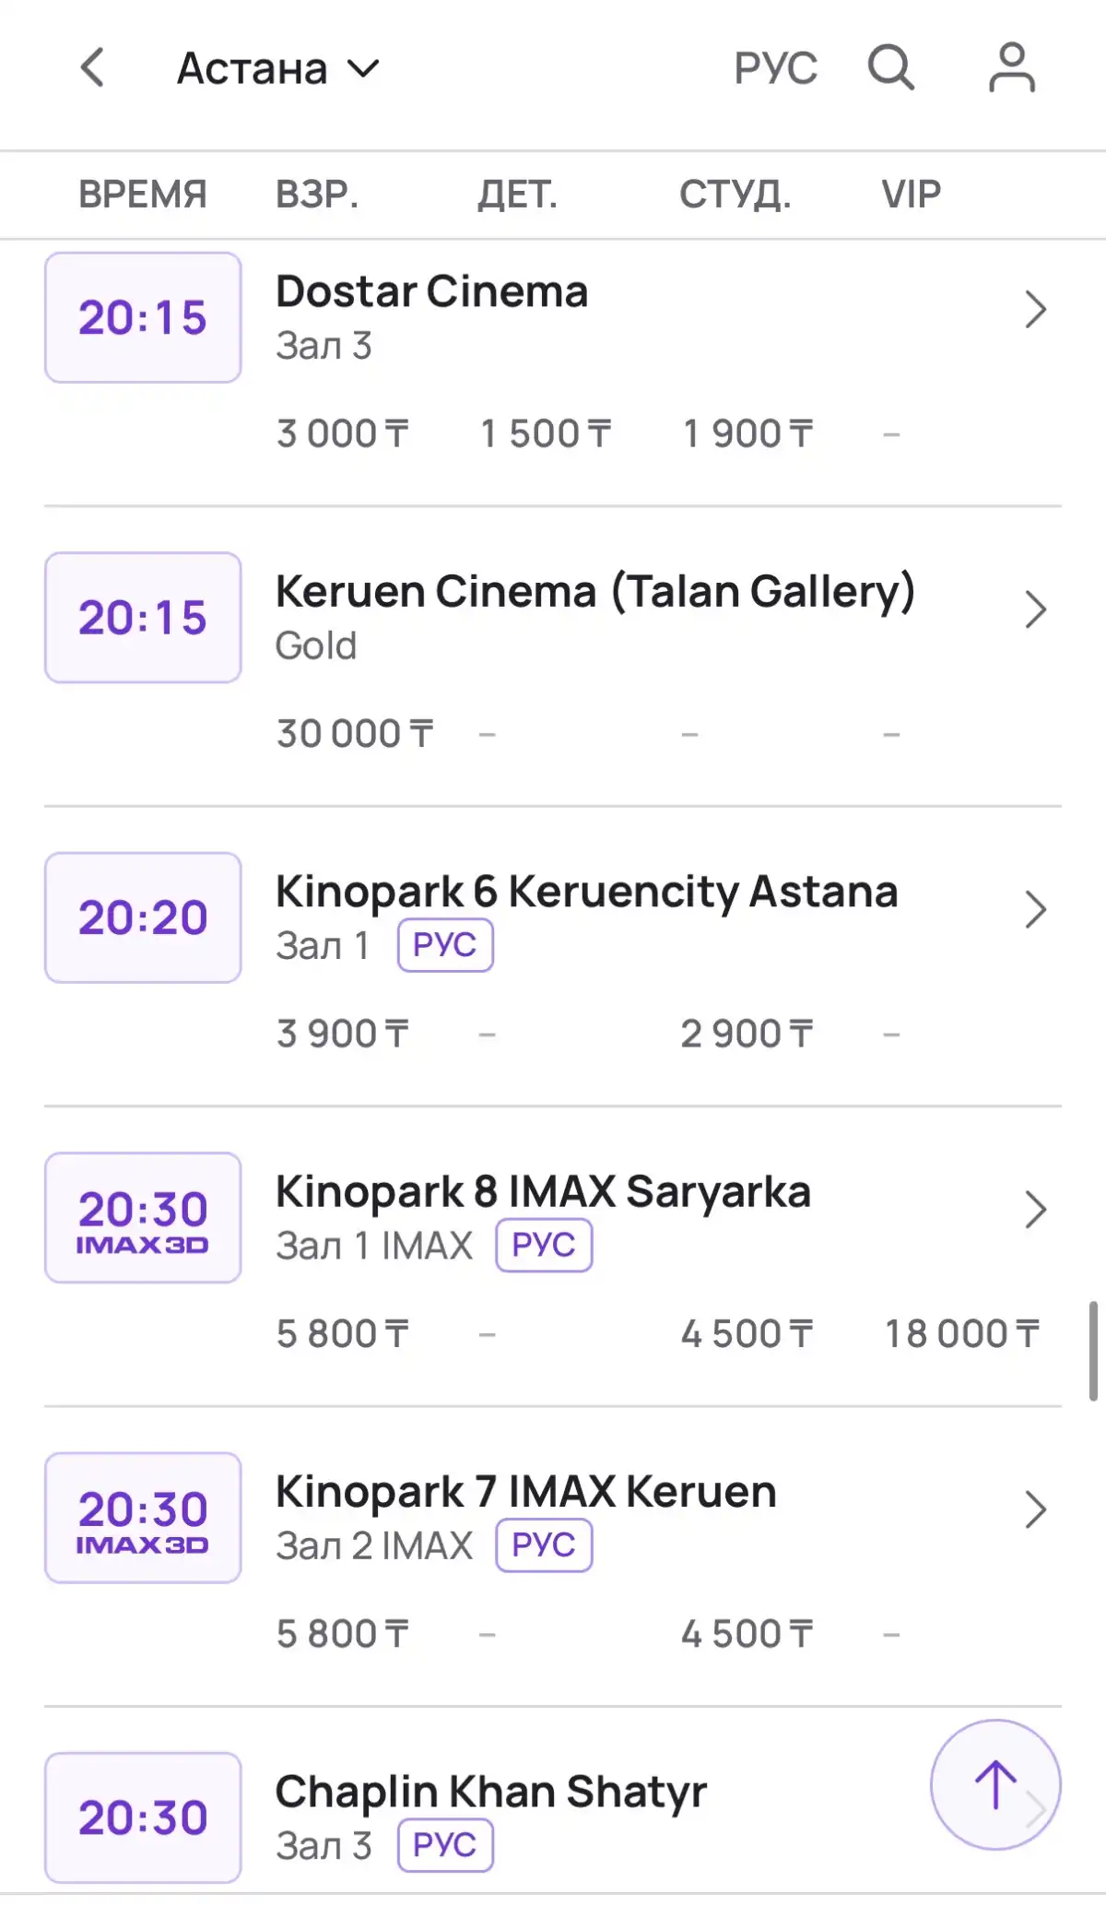This screenshot has width=1106, height=1905.
Task: Pick 20:30 IMAX 3D Saryarka showtime
Action: (x=143, y=1217)
